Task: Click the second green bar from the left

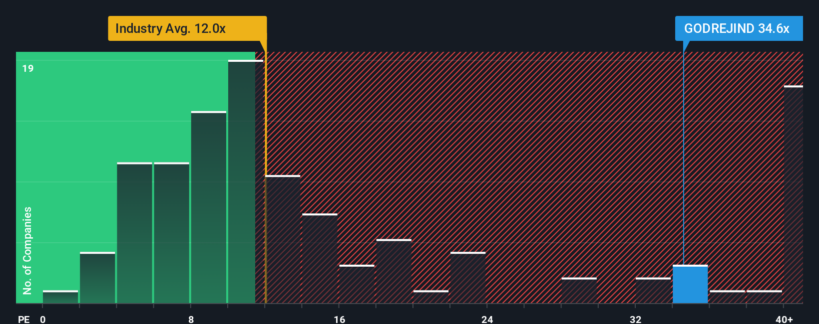Action: coord(97,278)
